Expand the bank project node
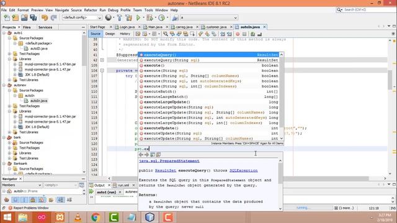This screenshot has width=397, height=223. pyautogui.click(x=4, y=138)
